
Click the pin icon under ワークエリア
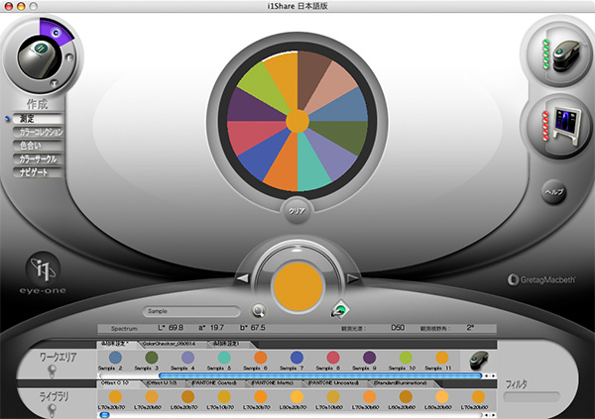(x=52, y=371)
